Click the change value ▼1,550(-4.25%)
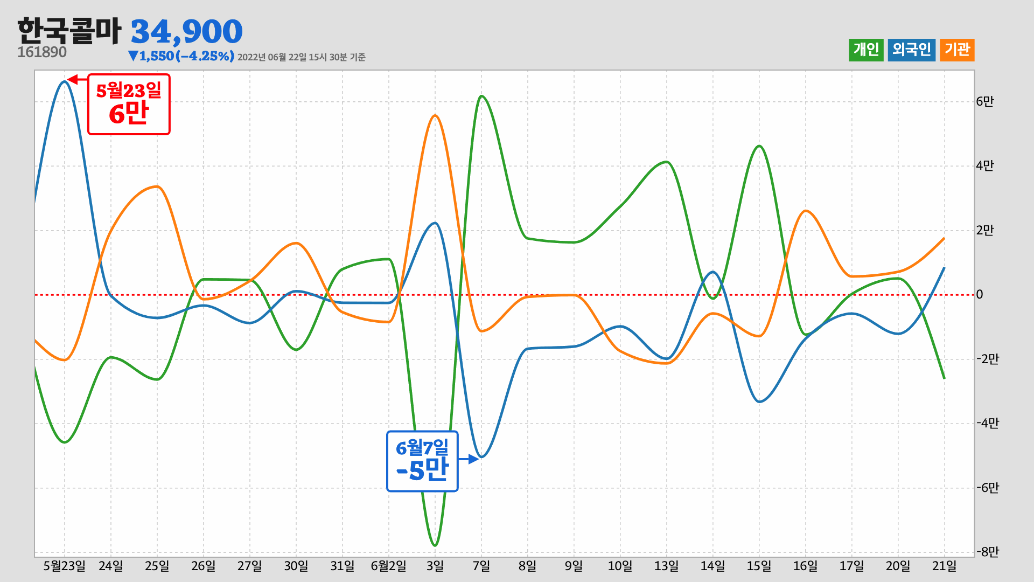This screenshot has width=1034, height=582. pos(181,56)
